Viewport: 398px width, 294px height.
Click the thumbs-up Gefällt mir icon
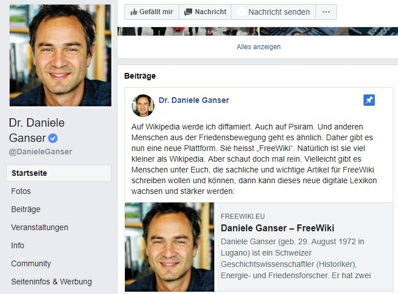point(134,12)
